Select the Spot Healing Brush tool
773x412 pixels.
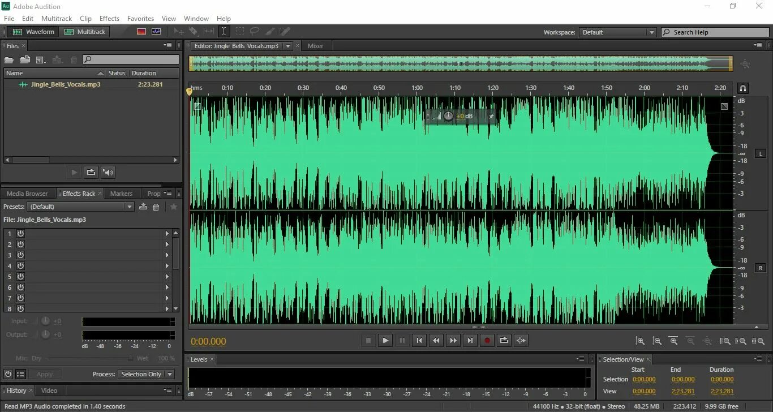285,31
